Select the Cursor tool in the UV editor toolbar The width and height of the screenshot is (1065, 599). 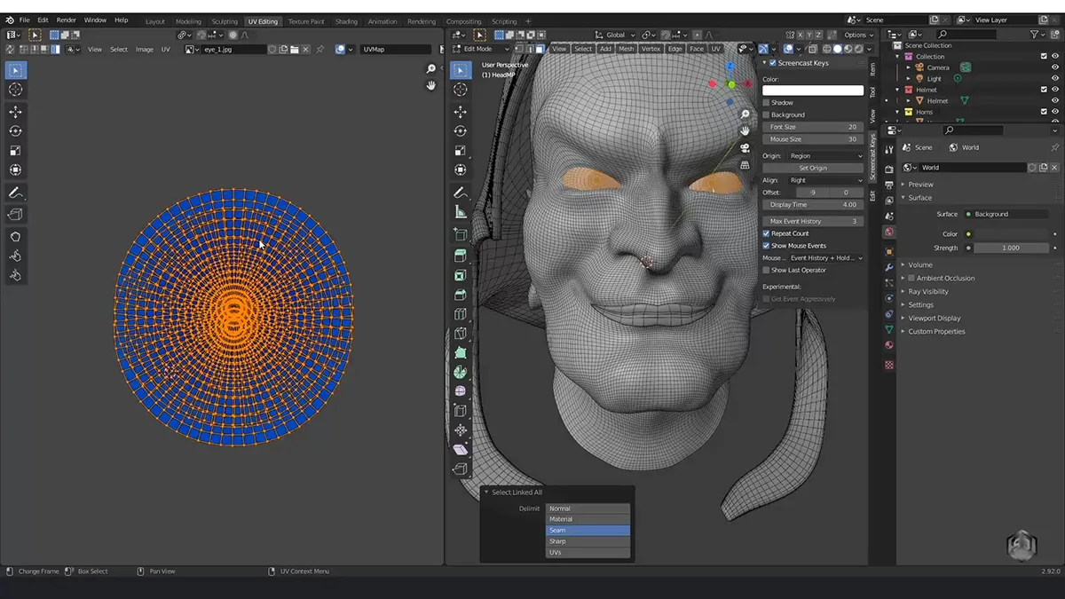tap(15, 89)
